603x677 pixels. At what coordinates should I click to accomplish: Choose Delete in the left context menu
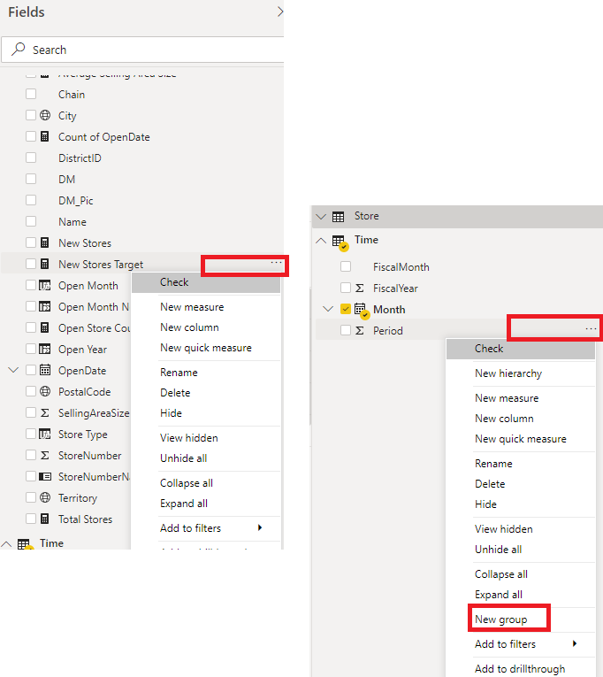(x=175, y=393)
